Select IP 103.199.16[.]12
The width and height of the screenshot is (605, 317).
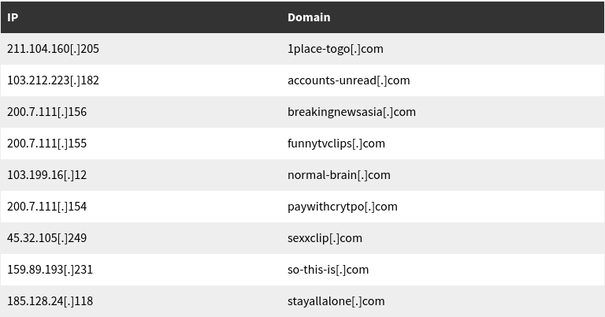point(47,175)
